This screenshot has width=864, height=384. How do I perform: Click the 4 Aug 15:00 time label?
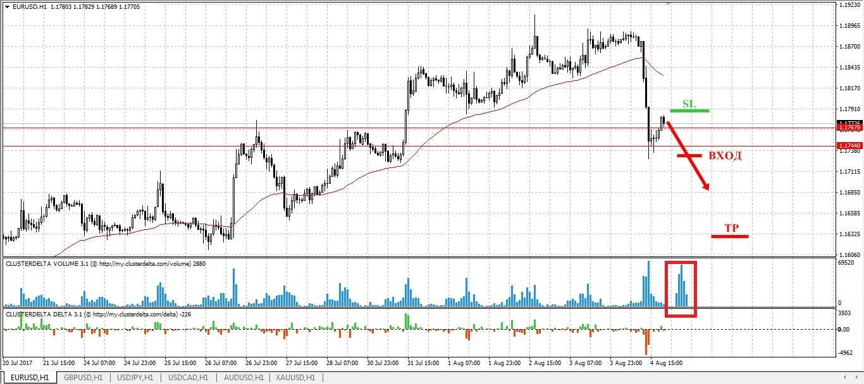[666, 363]
